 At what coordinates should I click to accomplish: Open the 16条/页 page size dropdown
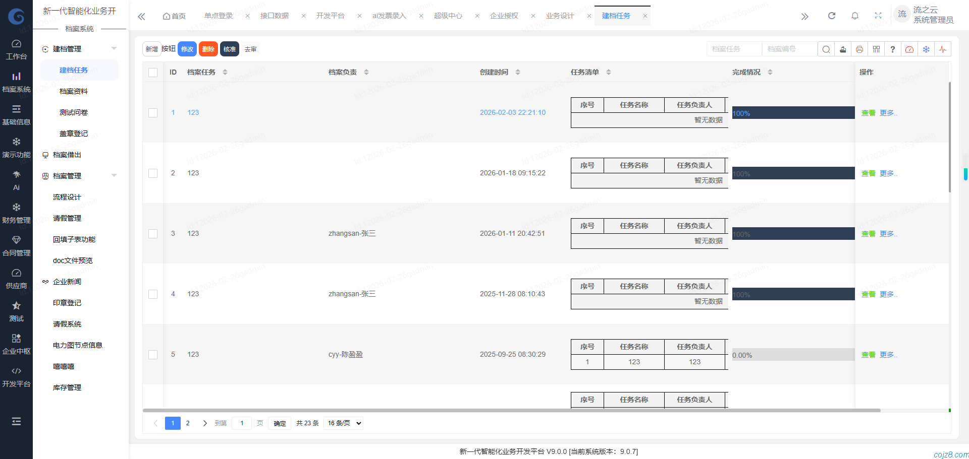point(343,423)
